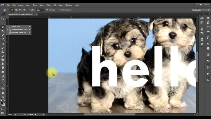Open the Photography workspace dropdown
This screenshot has height=119, width=211.
click(x=200, y=10)
